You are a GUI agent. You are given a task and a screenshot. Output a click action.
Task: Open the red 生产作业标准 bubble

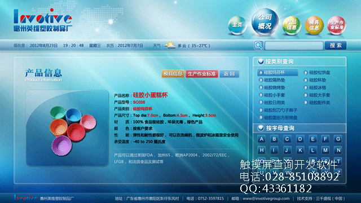[x=337, y=25]
